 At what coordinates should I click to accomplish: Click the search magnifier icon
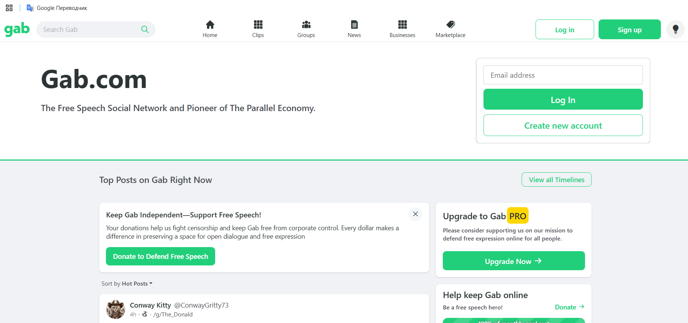pos(145,29)
